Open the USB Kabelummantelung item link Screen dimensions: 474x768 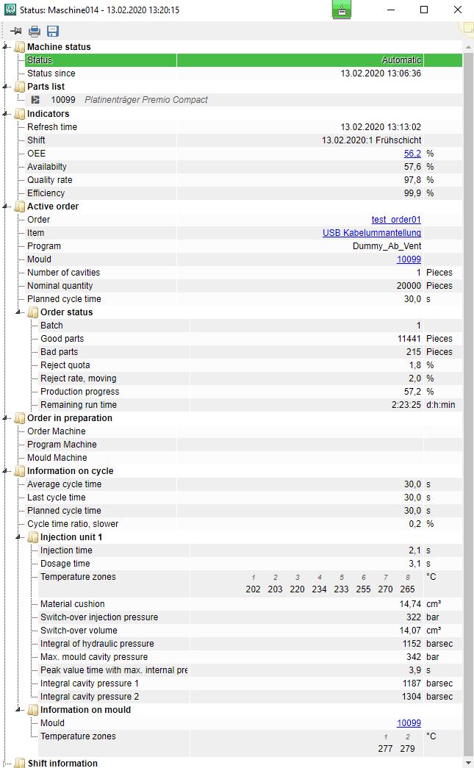click(x=372, y=233)
